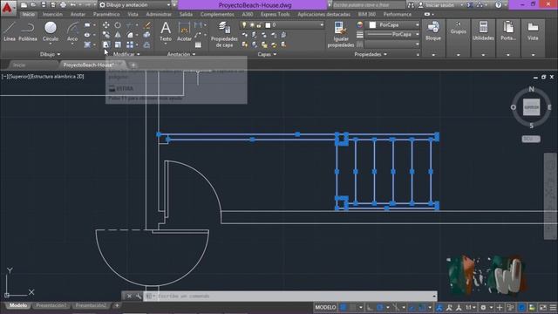The width and height of the screenshot is (558, 314).
Task: Toggle polar tracking in status bar
Action: pos(380,307)
